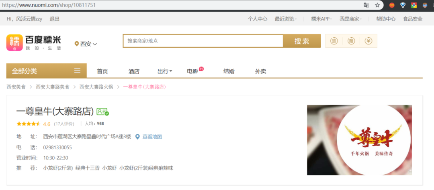Click the phone number 02981330055
This screenshot has height=190, width=434.
(x=57, y=148)
